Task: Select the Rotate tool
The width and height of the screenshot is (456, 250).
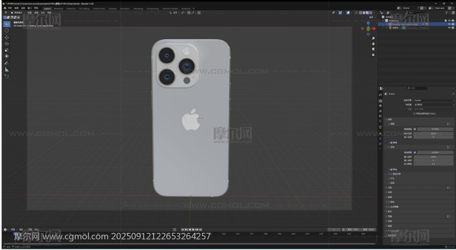Action: pyautogui.click(x=6, y=44)
